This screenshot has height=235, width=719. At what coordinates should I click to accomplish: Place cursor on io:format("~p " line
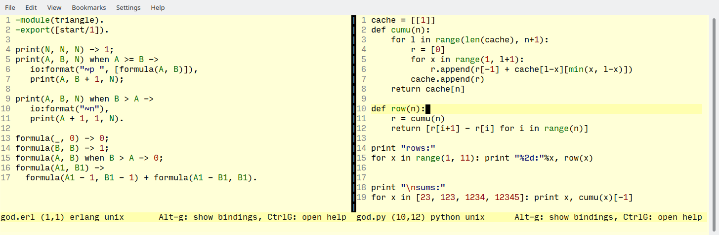click(x=114, y=69)
